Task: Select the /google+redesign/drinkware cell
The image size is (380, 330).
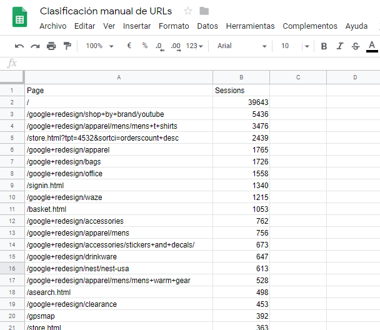Action: (x=119, y=257)
